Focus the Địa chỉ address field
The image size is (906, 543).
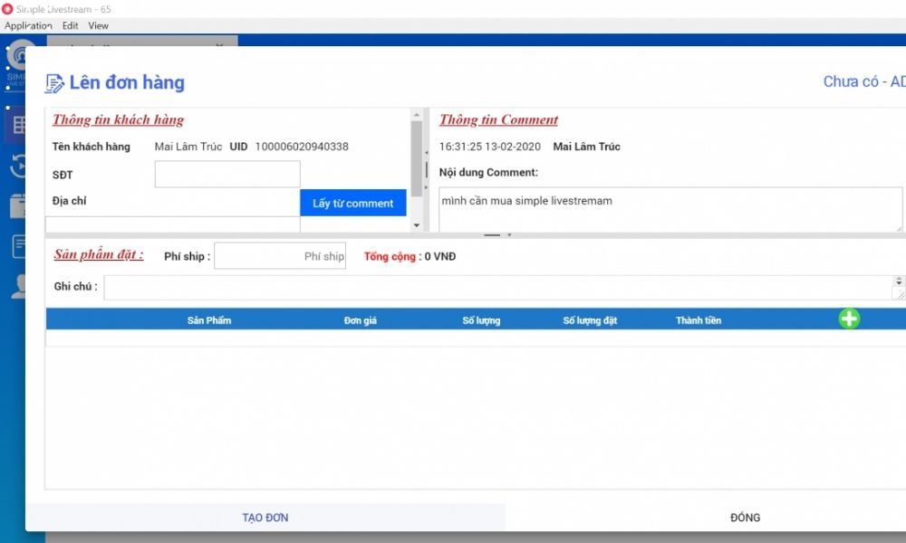tap(173, 224)
